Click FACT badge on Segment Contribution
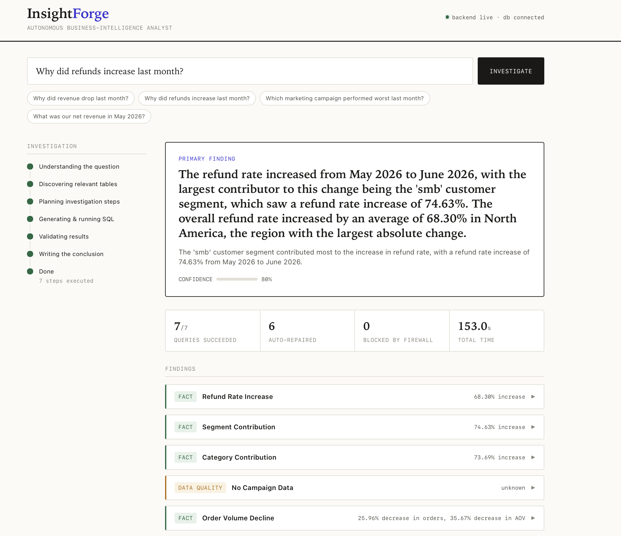 (x=186, y=427)
